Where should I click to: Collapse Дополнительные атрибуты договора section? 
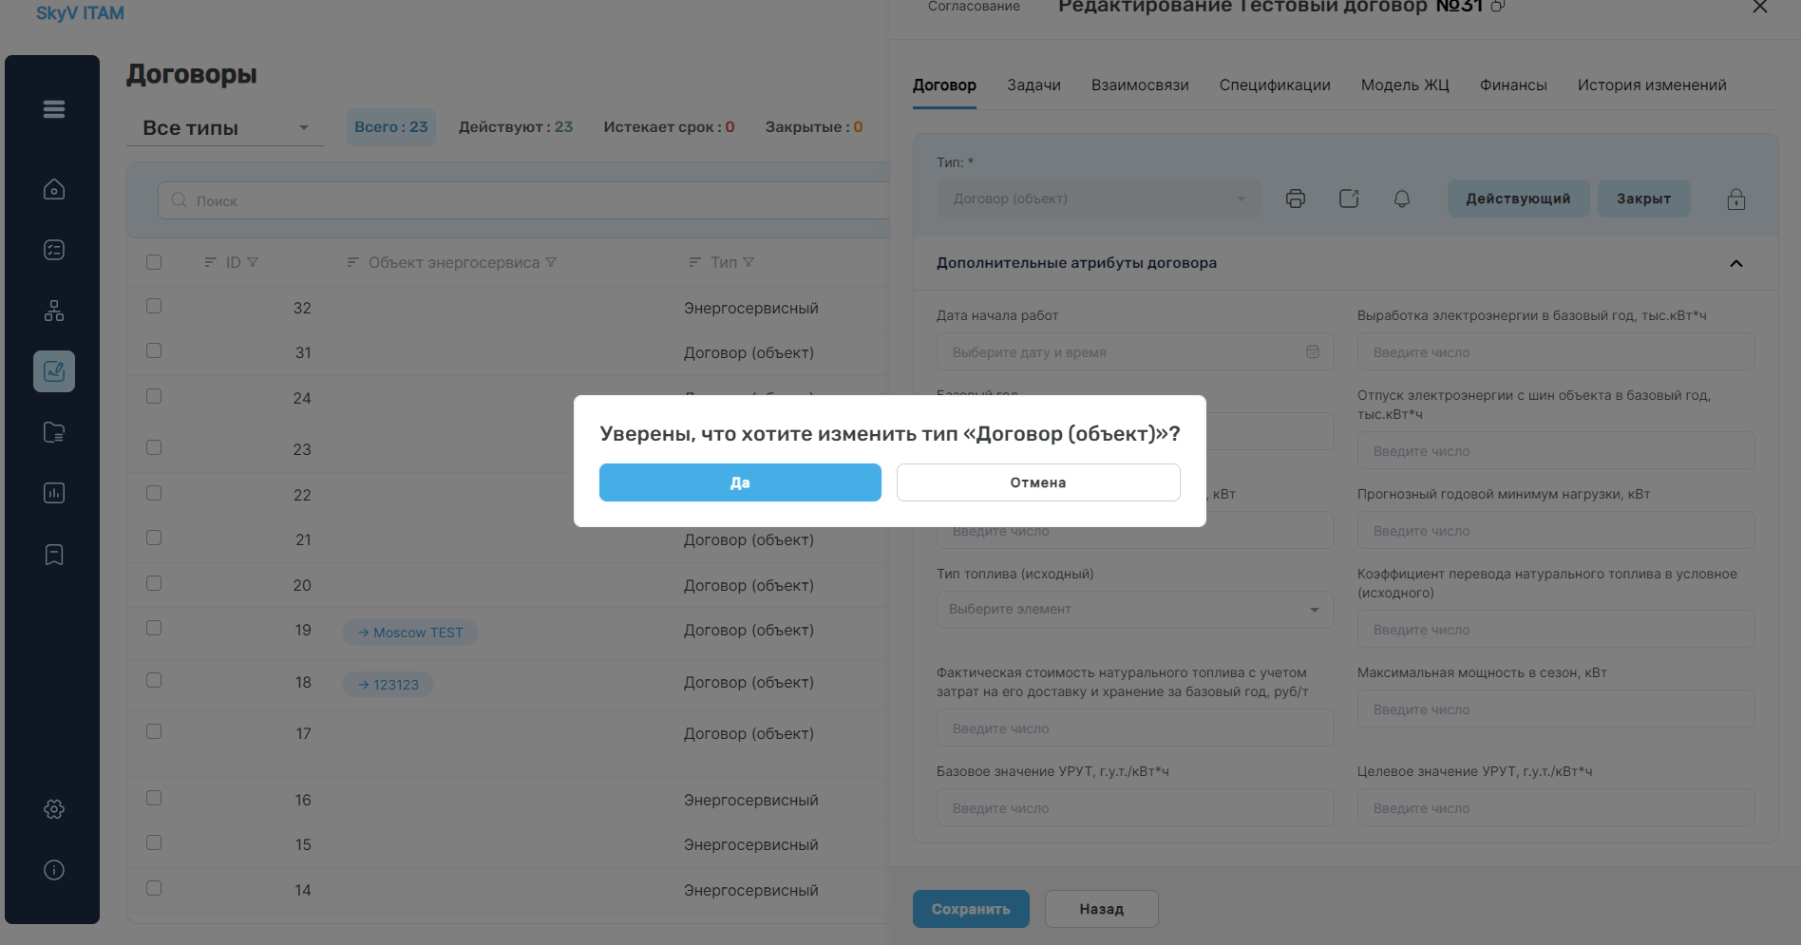click(x=1736, y=263)
